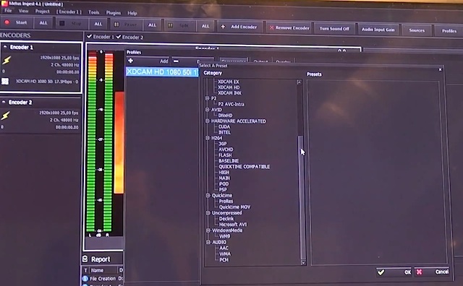Click the Stop square icon in toolbar
Screen dimensions: 463x286
(x=62, y=23)
